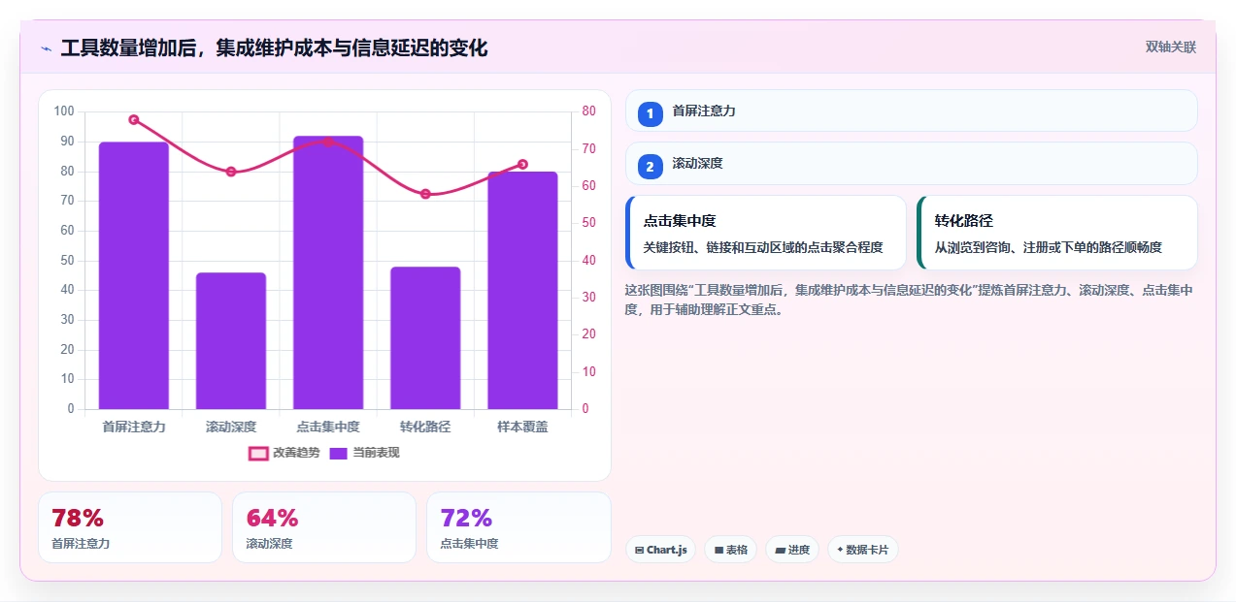
Task: Click the 表格 tag
Action: pyautogui.click(x=730, y=550)
